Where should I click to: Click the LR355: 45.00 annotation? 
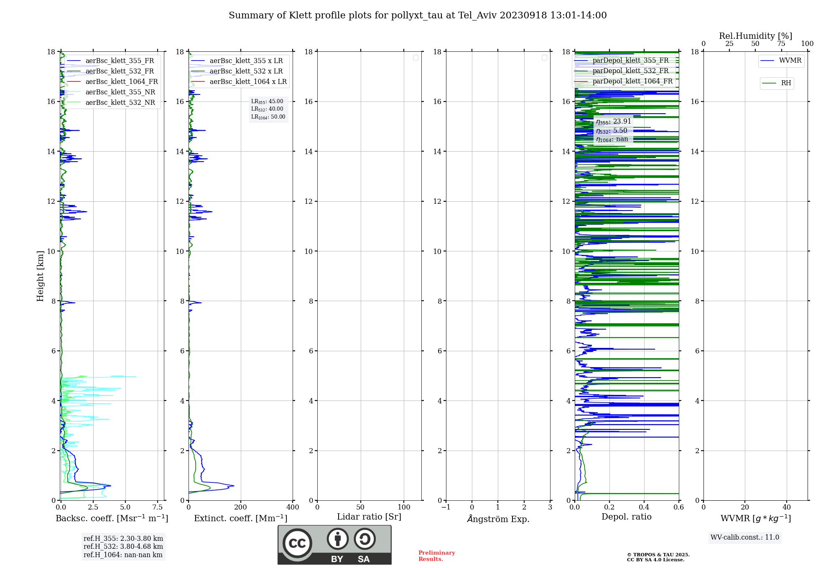[x=267, y=101]
